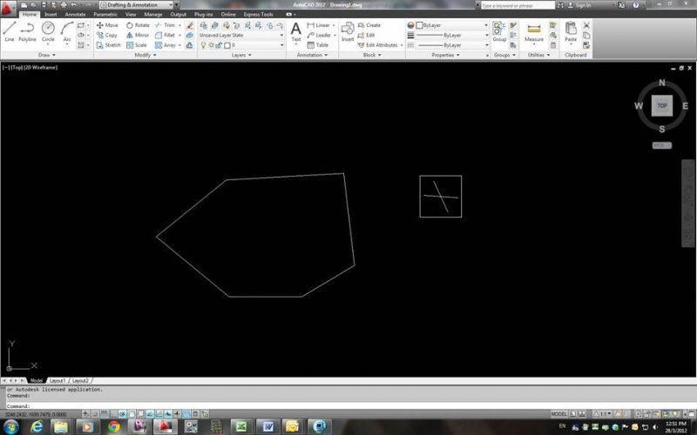The image size is (697, 435).
Task: Click the Group objects icon
Action: pos(499,31)
